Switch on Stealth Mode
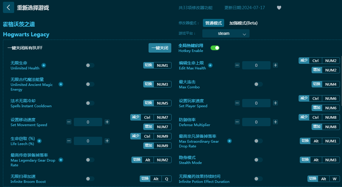 click(x=258, y=160)
